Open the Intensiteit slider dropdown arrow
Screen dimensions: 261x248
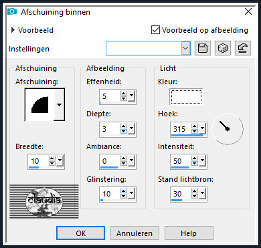point(202,161)
